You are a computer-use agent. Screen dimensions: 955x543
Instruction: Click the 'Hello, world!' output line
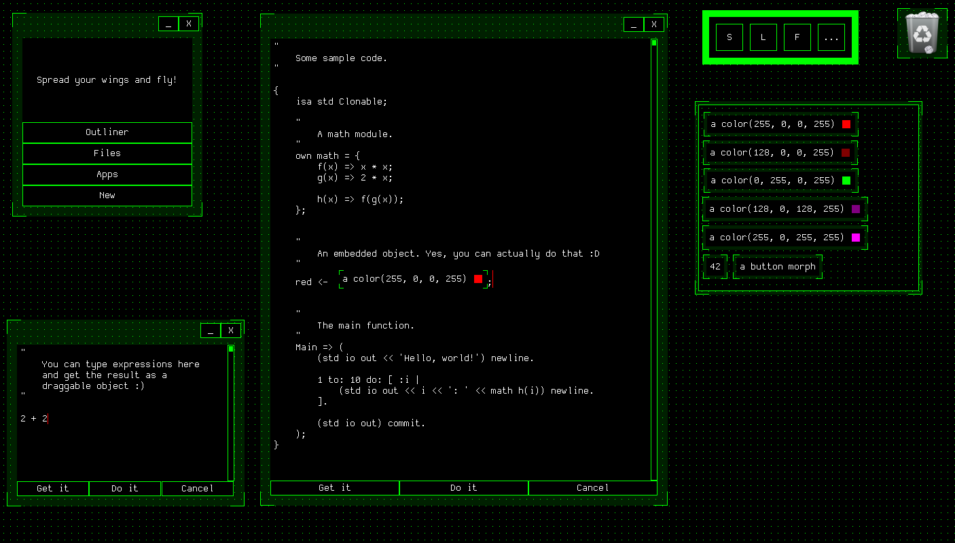coord(425,358)
